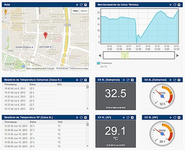Open the Campinas temperature report dropdown menu
The width and height of the screenshot is (185, 151).
coord(86,80)
